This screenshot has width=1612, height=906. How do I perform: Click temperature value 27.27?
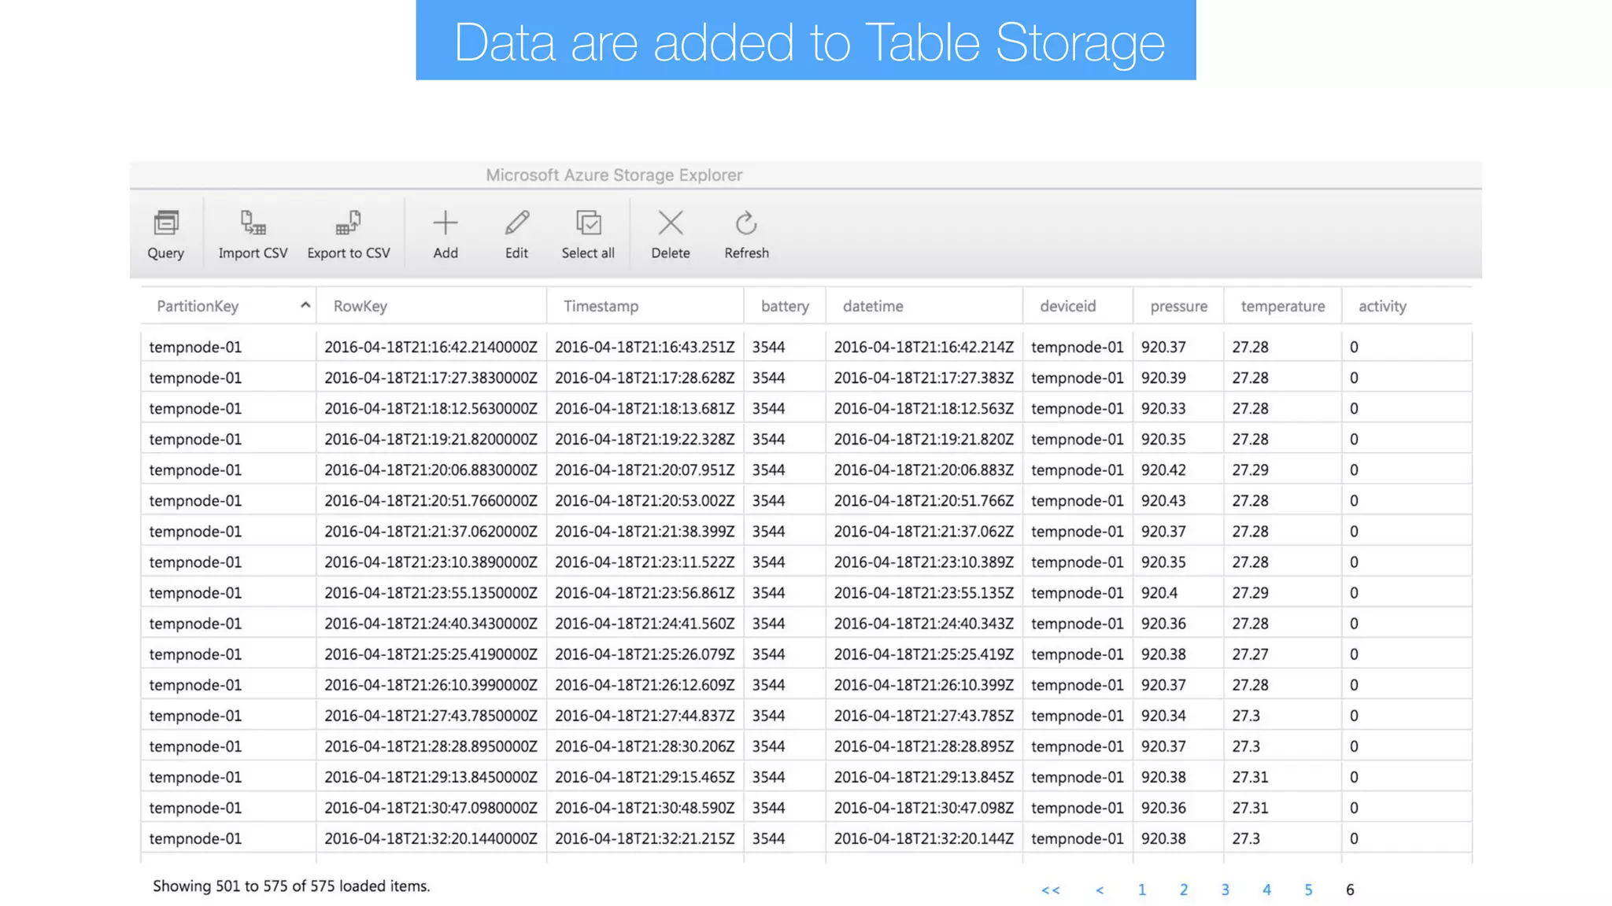pos(1250,654)
